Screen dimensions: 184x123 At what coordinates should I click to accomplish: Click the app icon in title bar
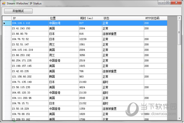tap(4, 3)
